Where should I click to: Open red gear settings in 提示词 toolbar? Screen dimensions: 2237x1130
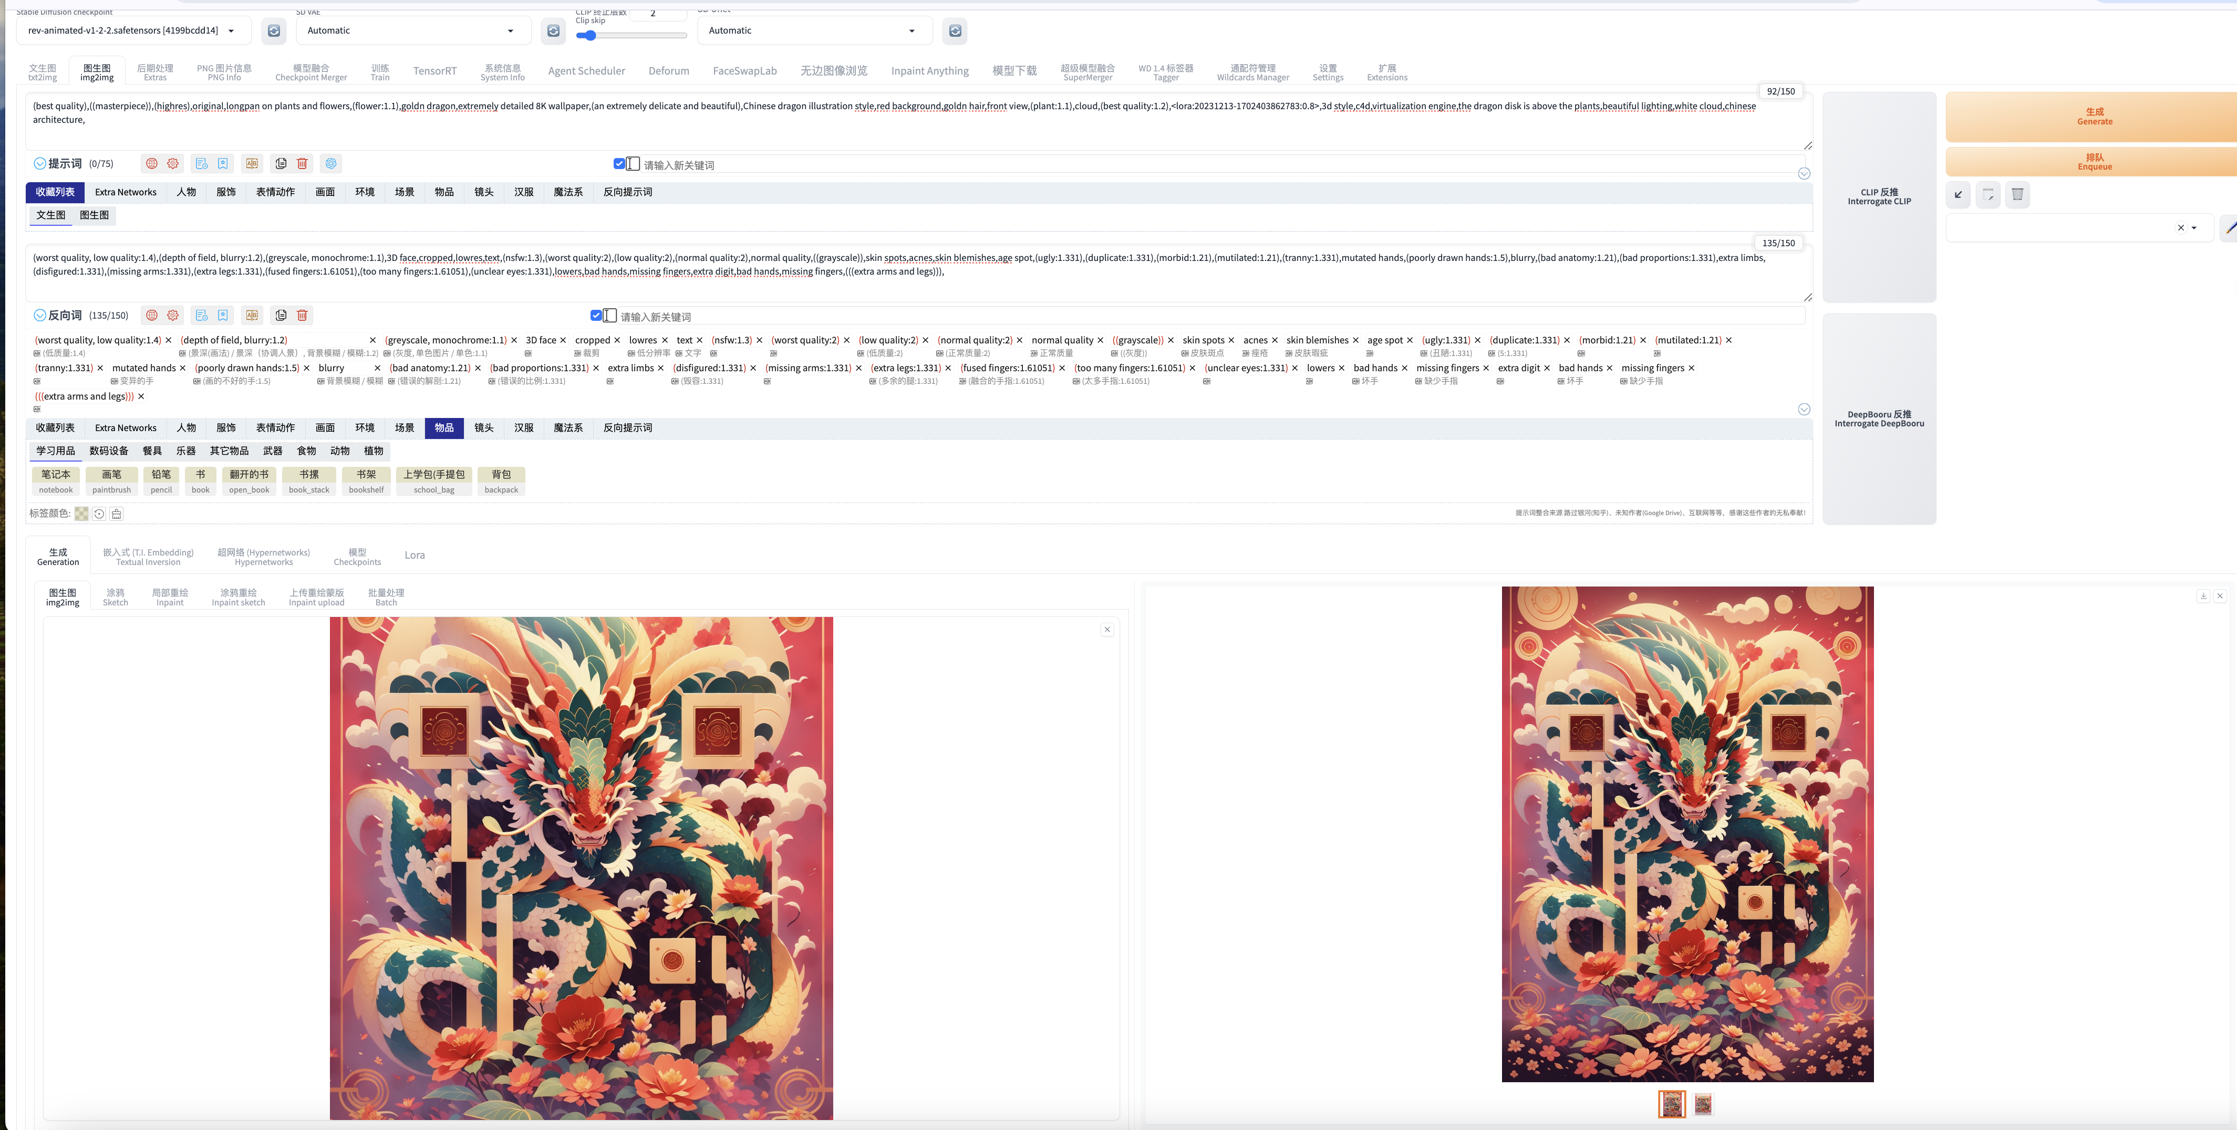click(173, 163)
